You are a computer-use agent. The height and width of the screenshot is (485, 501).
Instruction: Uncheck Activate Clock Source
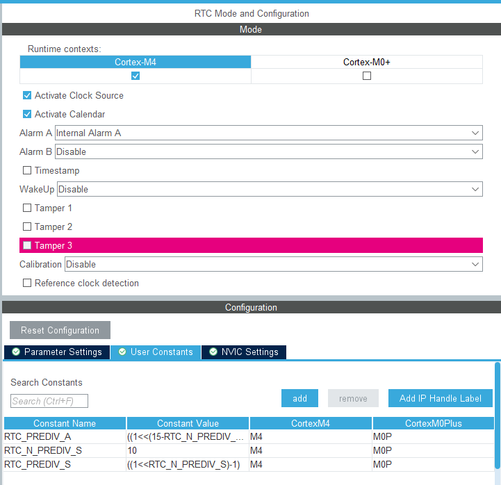point(27,95)
